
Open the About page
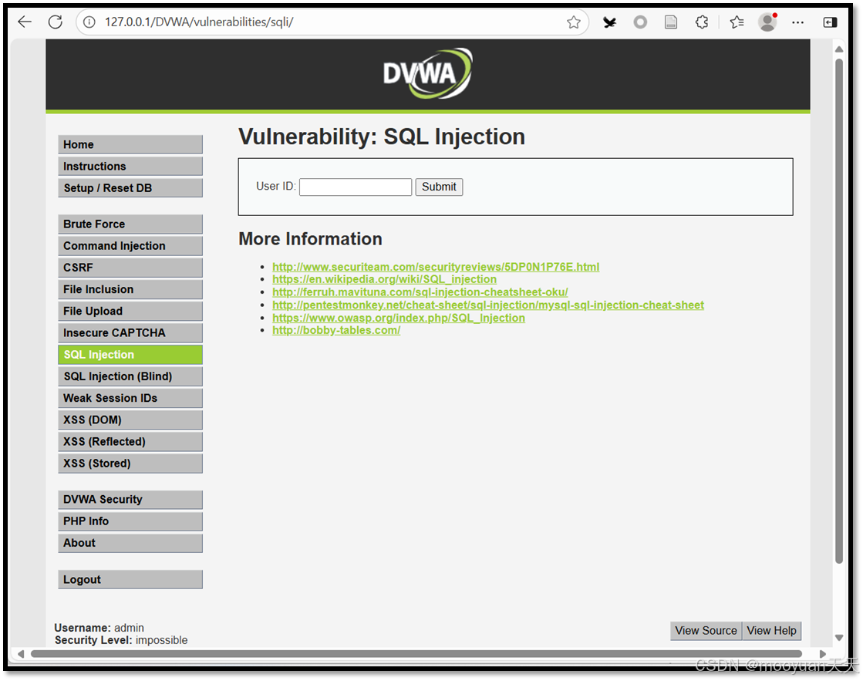[130, 543]
